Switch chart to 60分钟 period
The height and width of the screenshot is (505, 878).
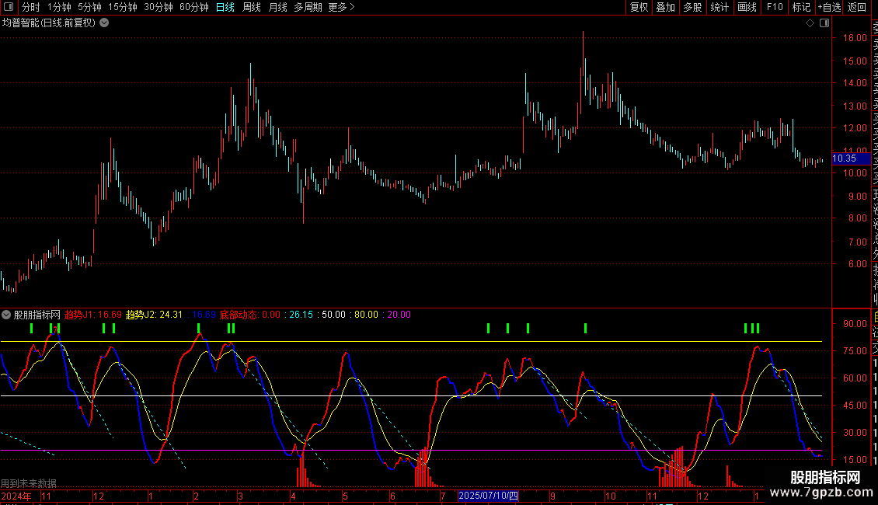click(x=193, y=7)
